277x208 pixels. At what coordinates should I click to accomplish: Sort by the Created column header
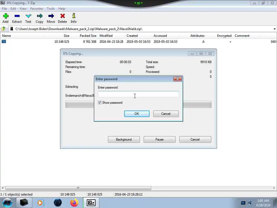(x=132, y=36)
